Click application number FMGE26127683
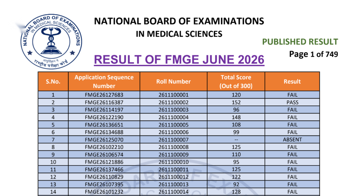The image size is (348, 196). coord(104,95)
